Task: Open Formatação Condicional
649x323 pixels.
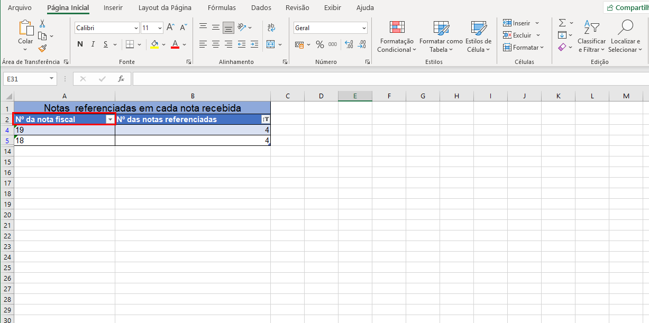Action: pyautogui.click(x=397, y=37)
